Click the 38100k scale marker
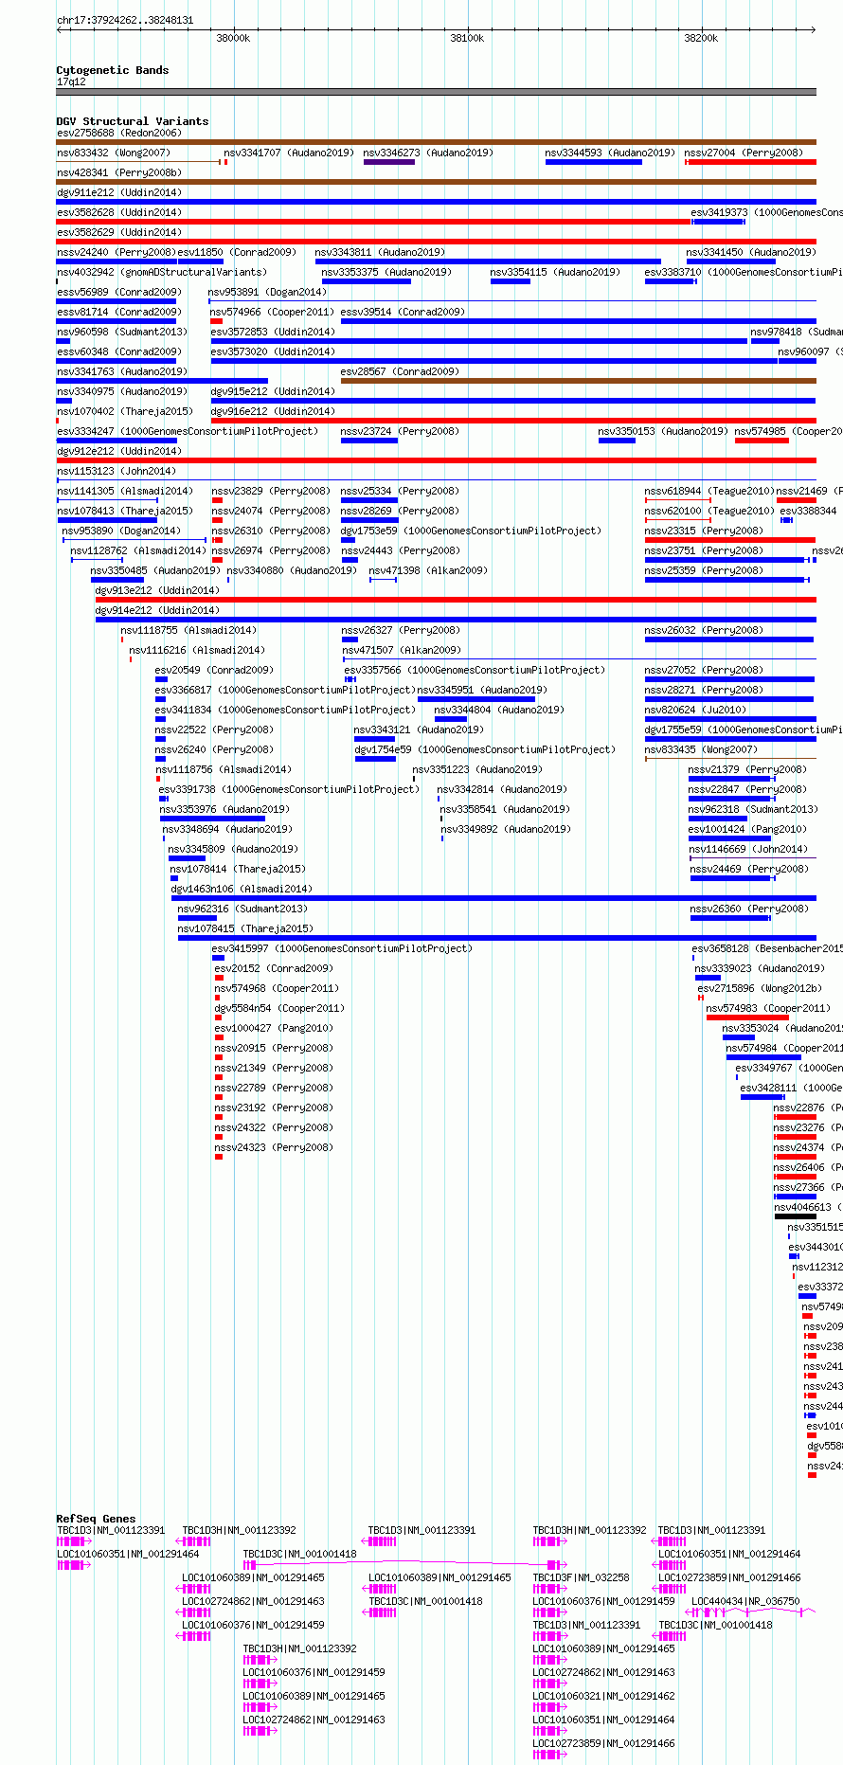This screenshot has height=1765, width=843. tap(467, 38)
